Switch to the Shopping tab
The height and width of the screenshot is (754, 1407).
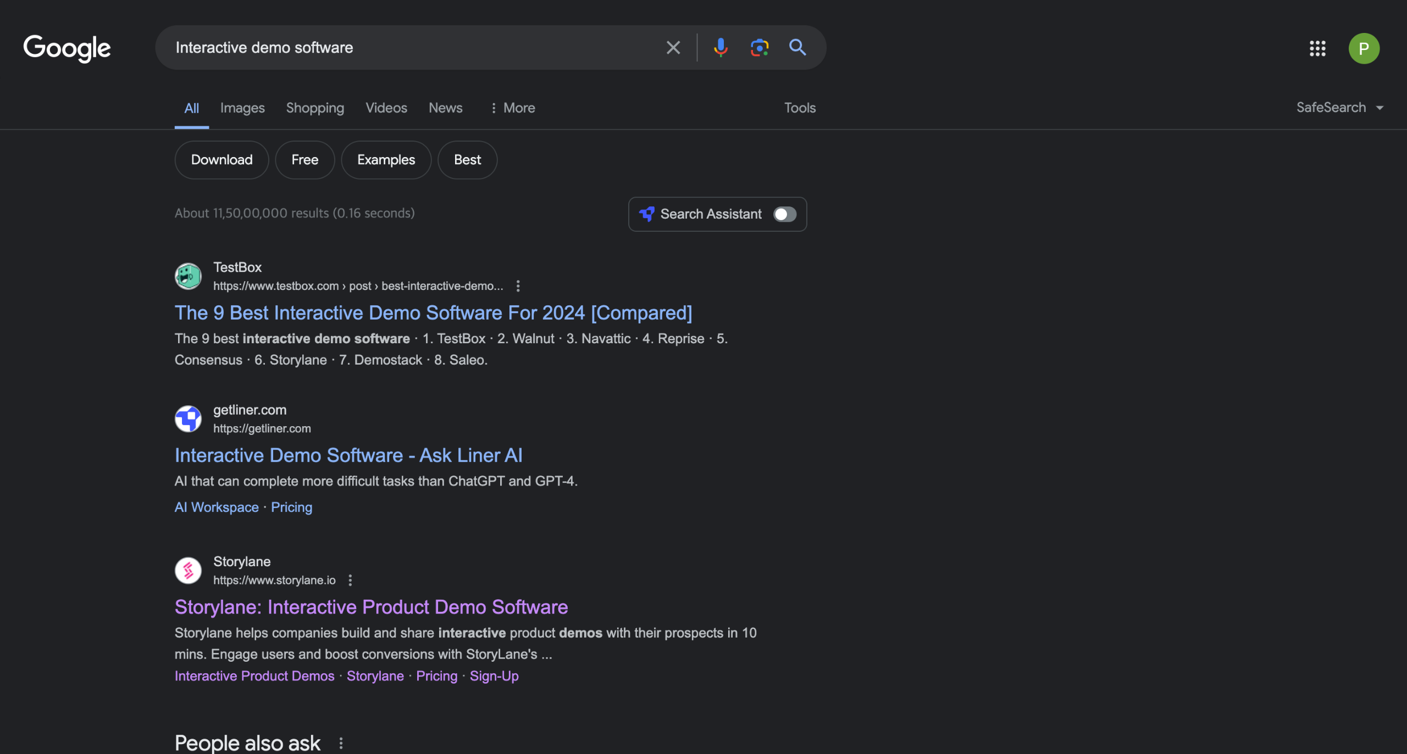315,108
